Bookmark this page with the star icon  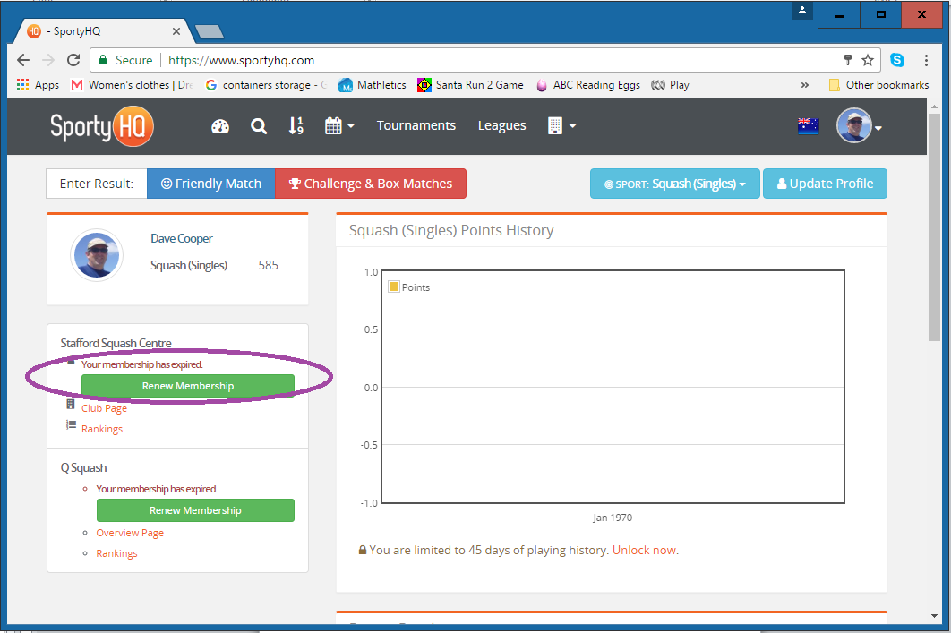click(x=867, y=60)
